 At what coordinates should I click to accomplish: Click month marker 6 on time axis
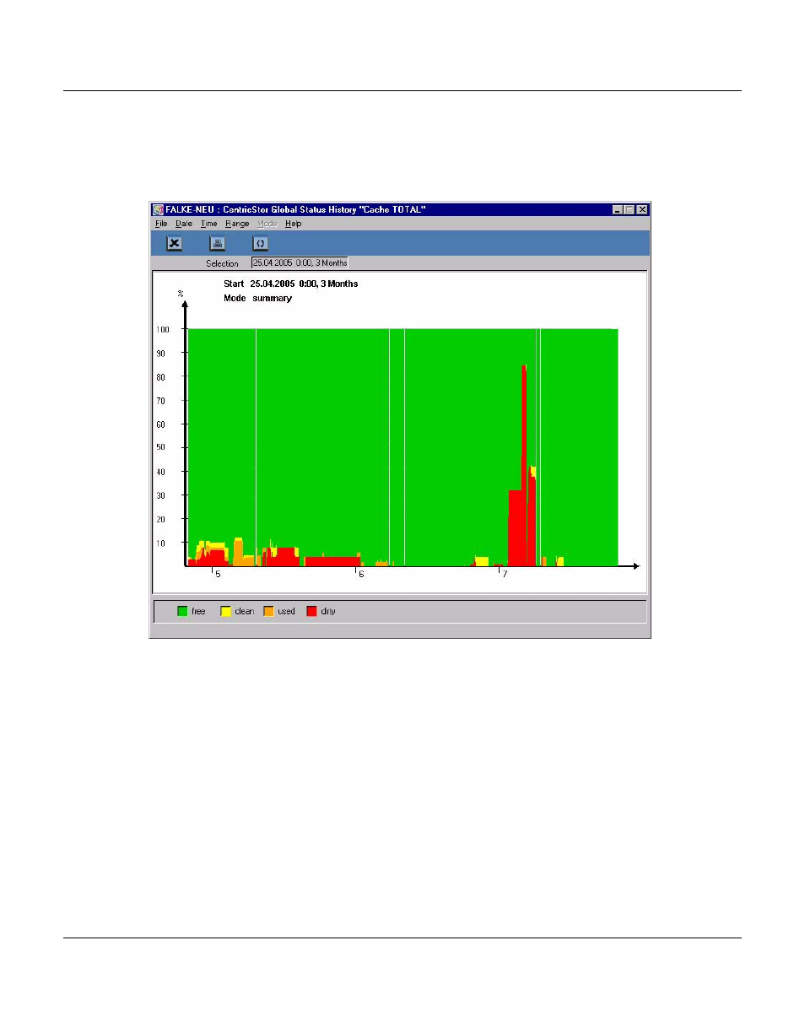[361, 574]
